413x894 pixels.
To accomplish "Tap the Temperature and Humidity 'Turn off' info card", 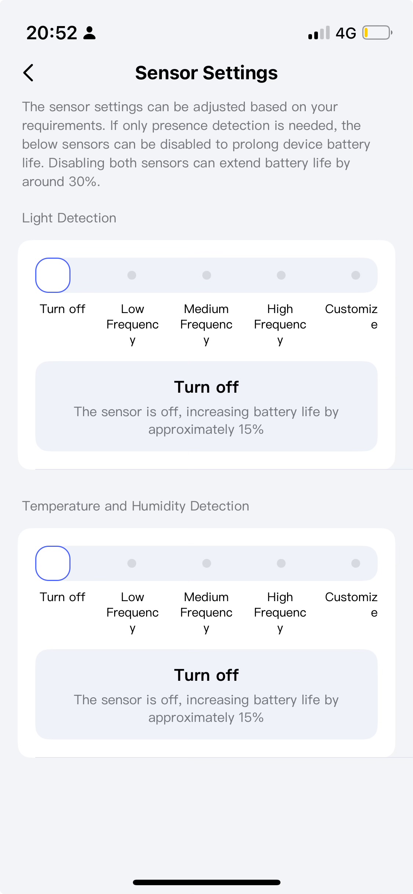I will 206,694.
